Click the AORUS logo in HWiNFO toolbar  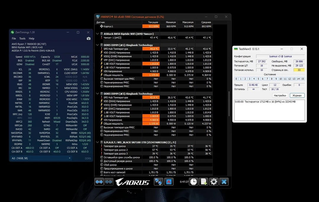133,182
